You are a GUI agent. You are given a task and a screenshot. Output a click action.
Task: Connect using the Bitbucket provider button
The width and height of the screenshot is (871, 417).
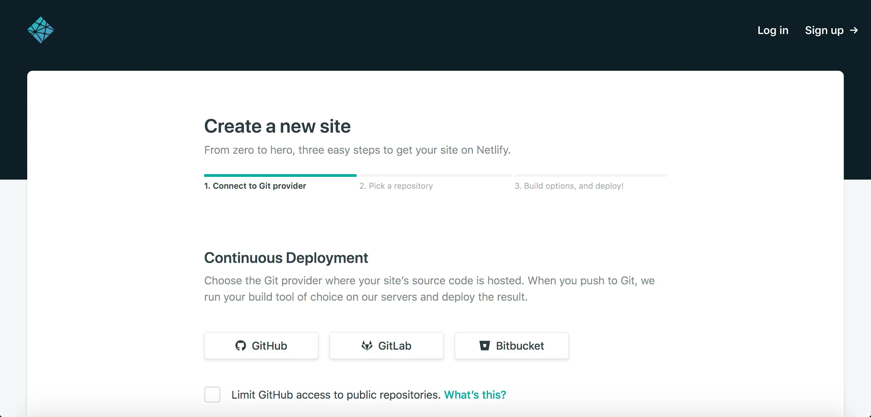(511, 346)
